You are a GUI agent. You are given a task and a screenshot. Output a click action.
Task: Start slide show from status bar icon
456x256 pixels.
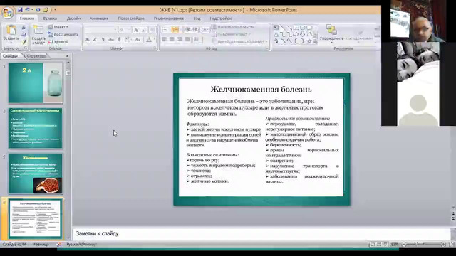point(385,245)
